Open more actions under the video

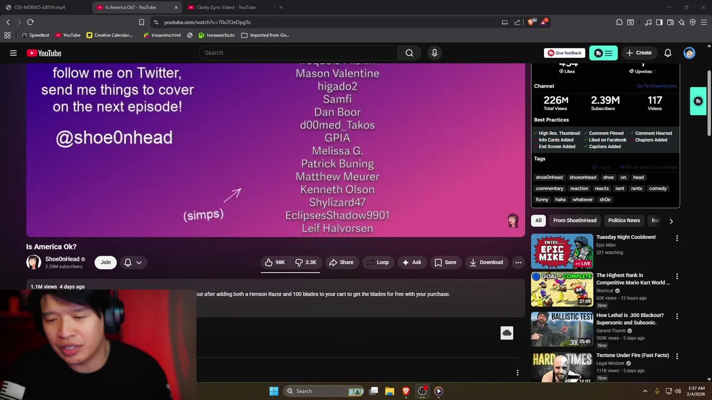pyautogui.click(x=518, y=262)
